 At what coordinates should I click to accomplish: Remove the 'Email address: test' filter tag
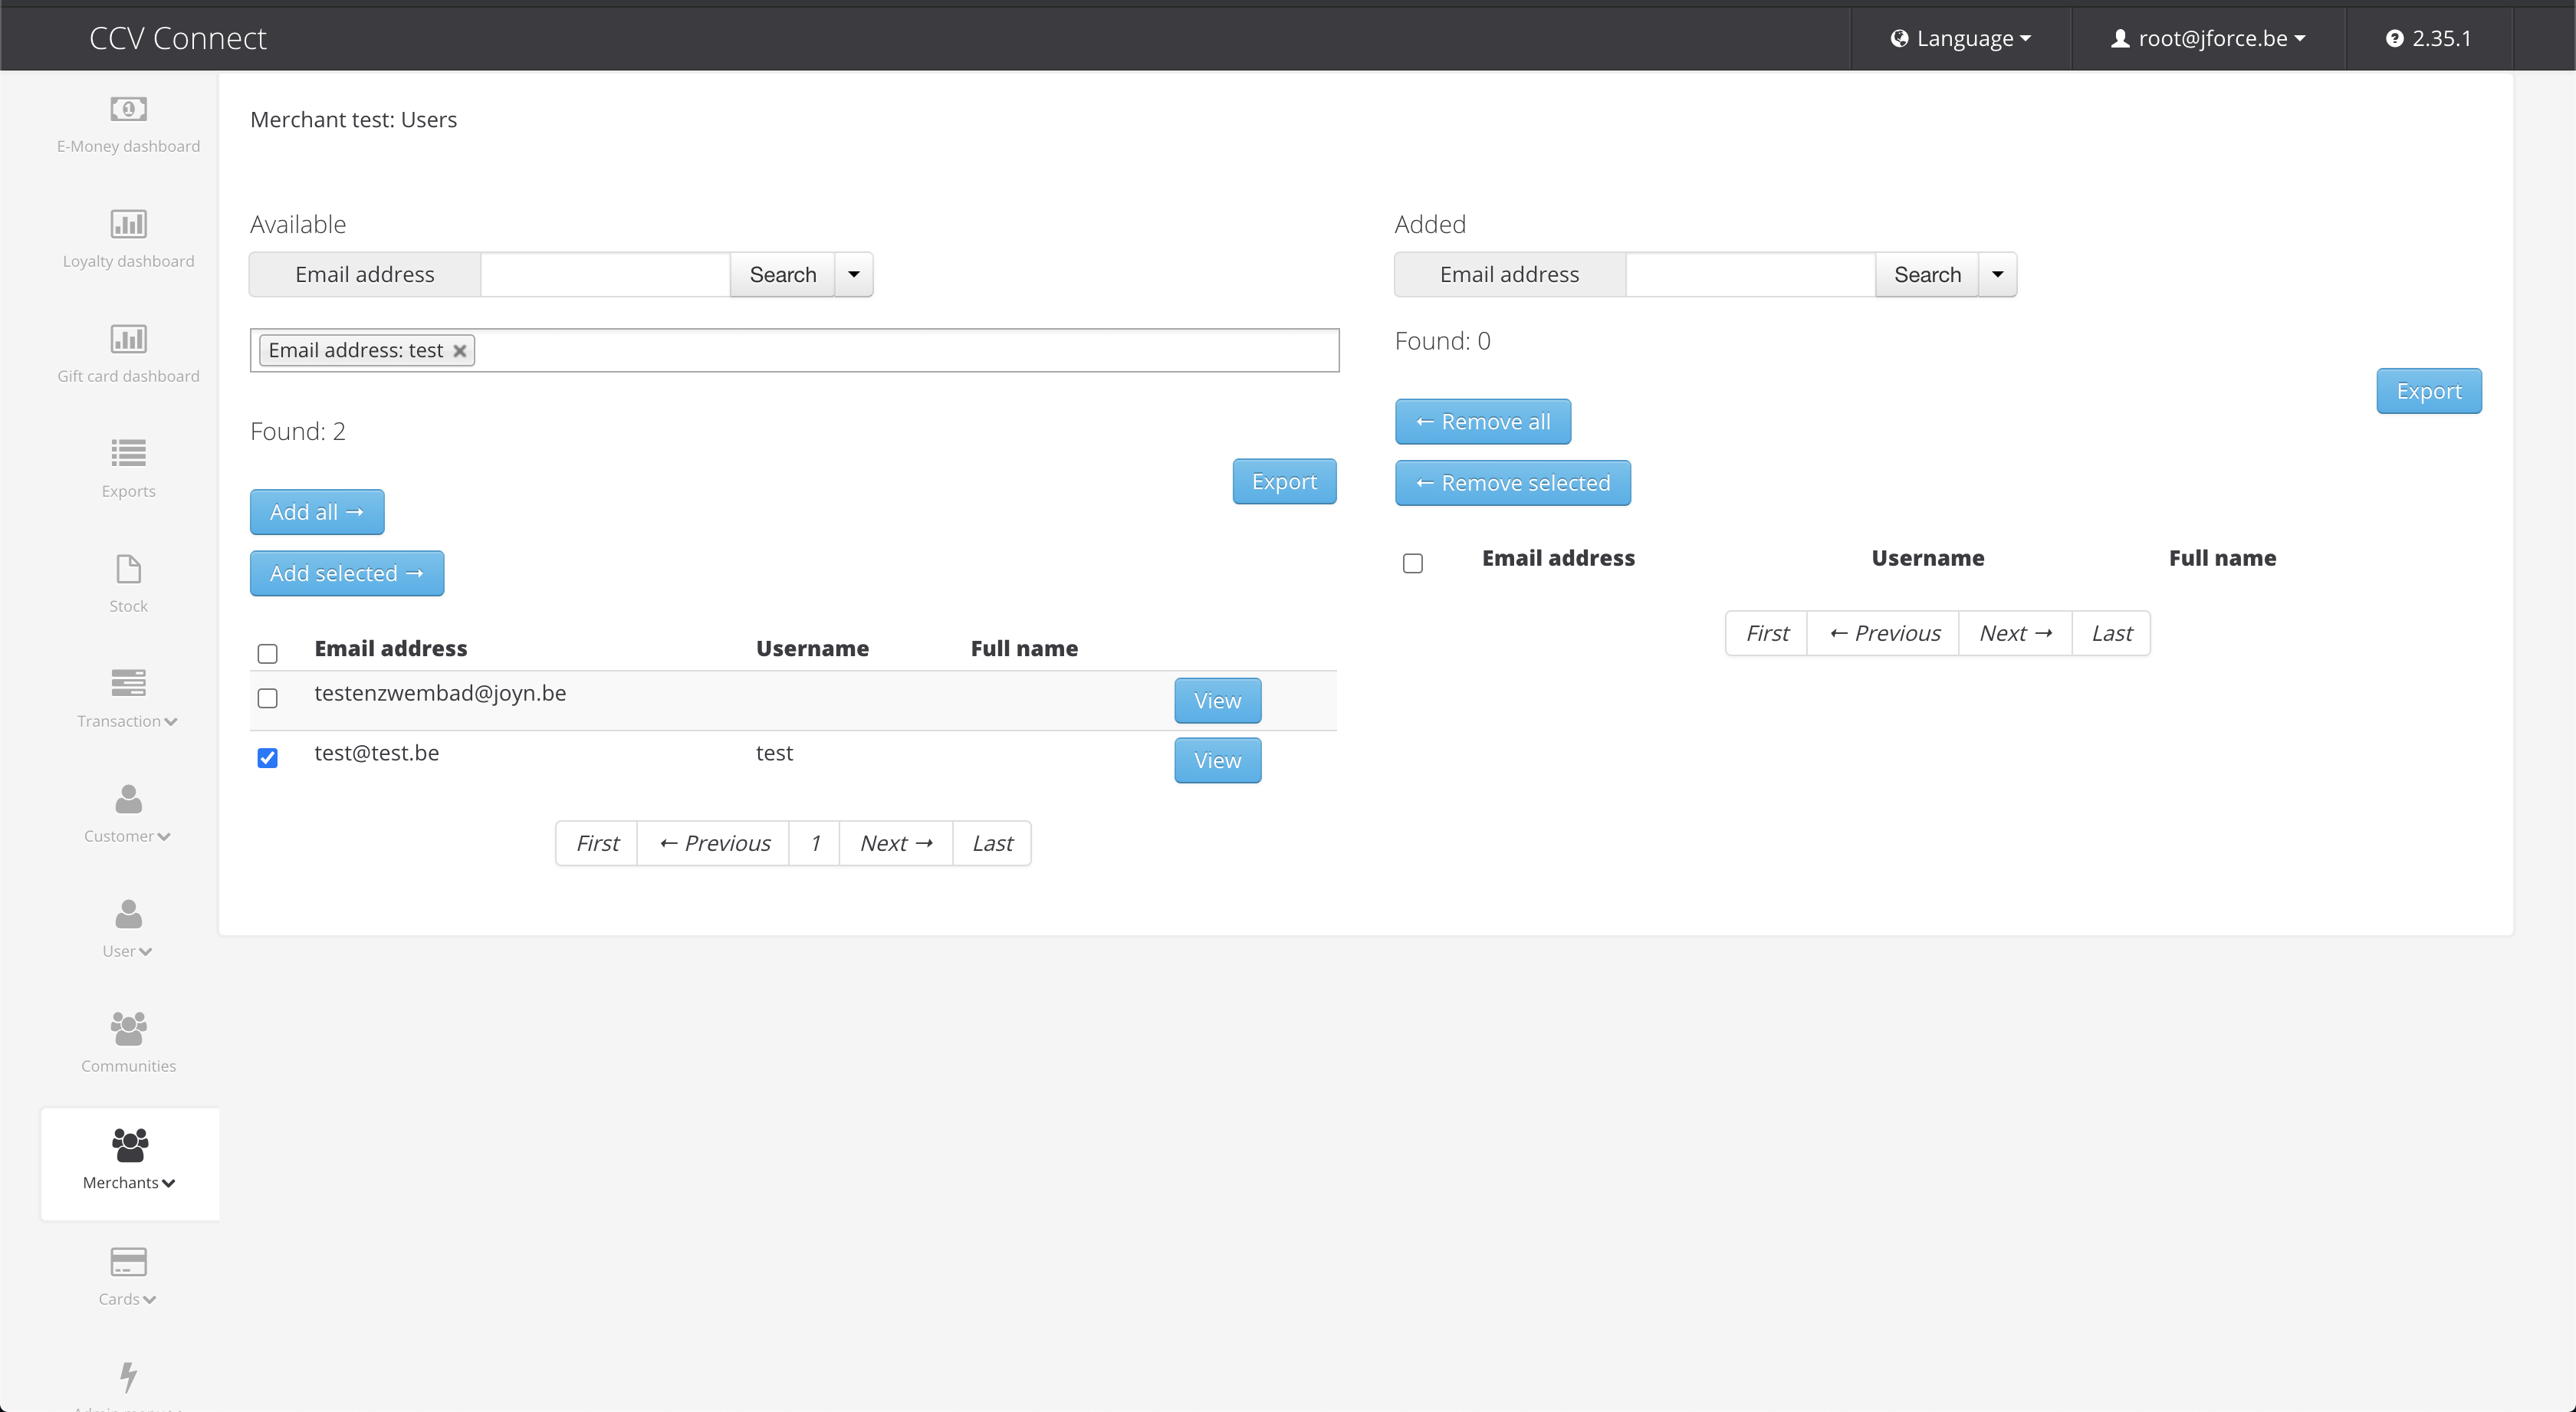[460, 351]
